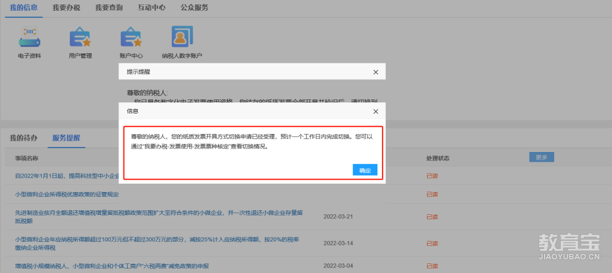Select the 我的待办 tab
Viewport: 612px width, 273px height.
tap(23, 138)
